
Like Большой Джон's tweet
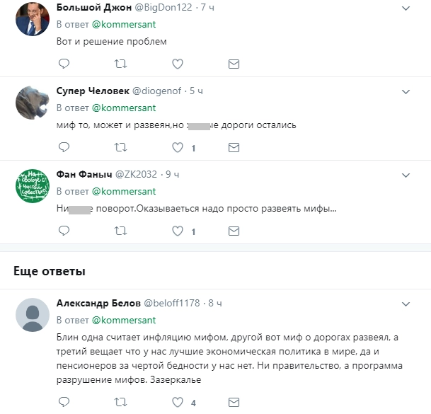178,64
